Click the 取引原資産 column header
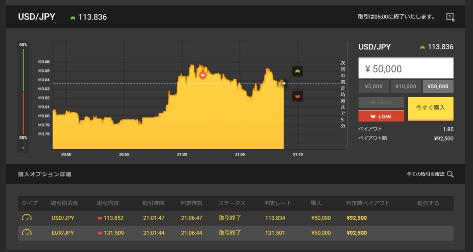 [x=65, y=203]
